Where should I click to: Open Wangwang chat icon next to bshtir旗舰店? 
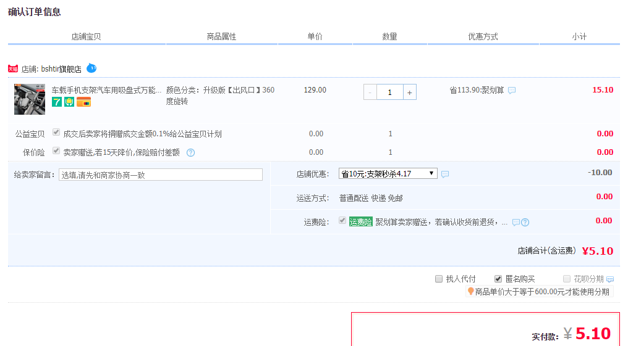(x=91, y=68)
